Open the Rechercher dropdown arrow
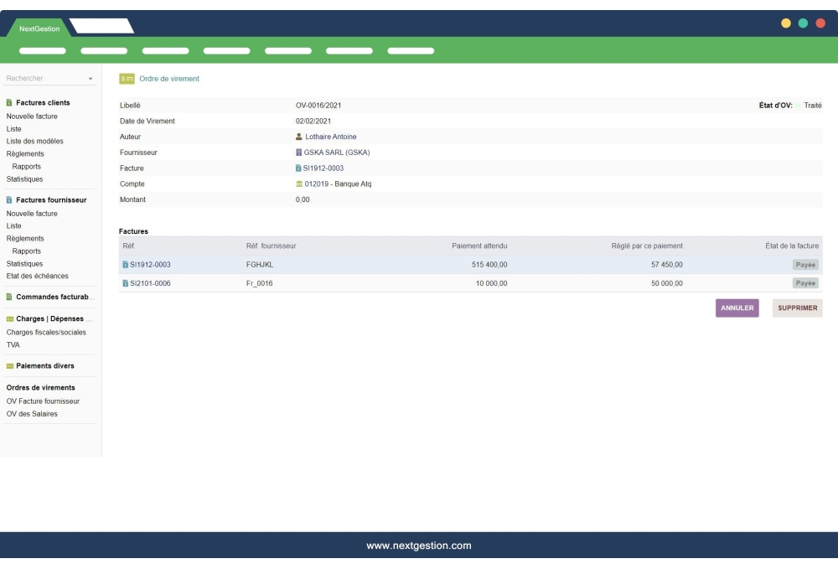838x569 pixels. 92,78
